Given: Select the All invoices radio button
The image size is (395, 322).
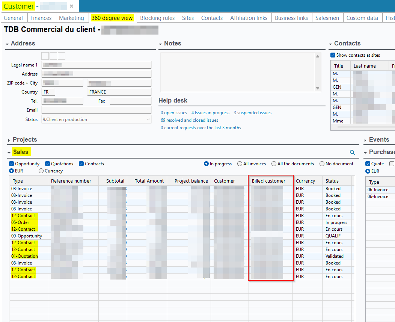Looking at the screenshot, I should pos(240,164).
